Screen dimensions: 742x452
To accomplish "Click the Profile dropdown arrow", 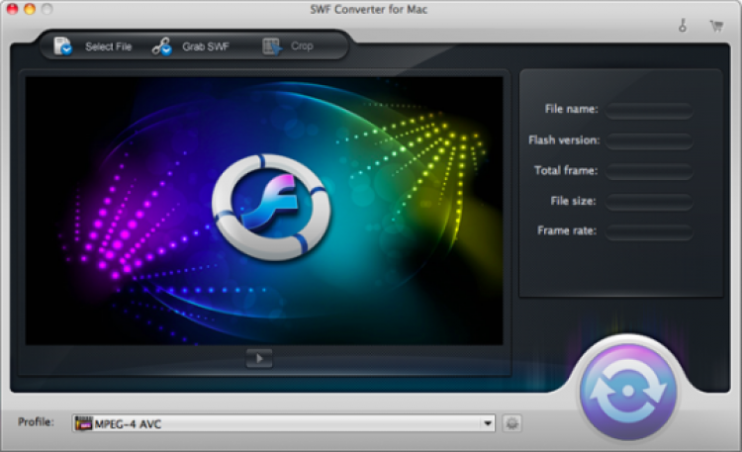I will (488, 423).
